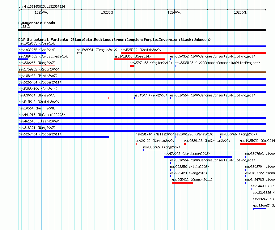Open the esv3307603 variant label
275x230 pixels.
point(260,154)
